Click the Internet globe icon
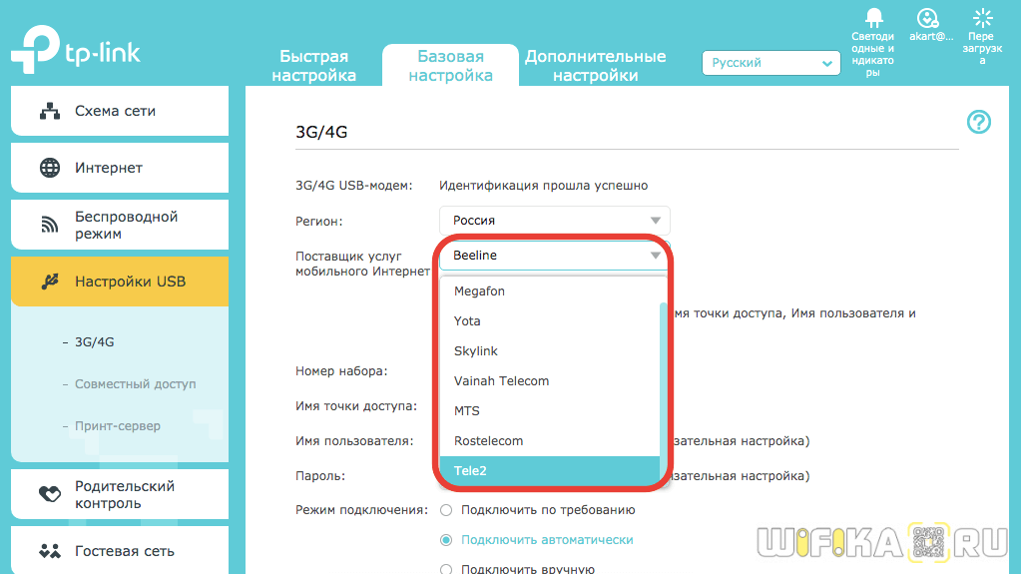The height and width of the screenshot is (574, 1021). 50,168
